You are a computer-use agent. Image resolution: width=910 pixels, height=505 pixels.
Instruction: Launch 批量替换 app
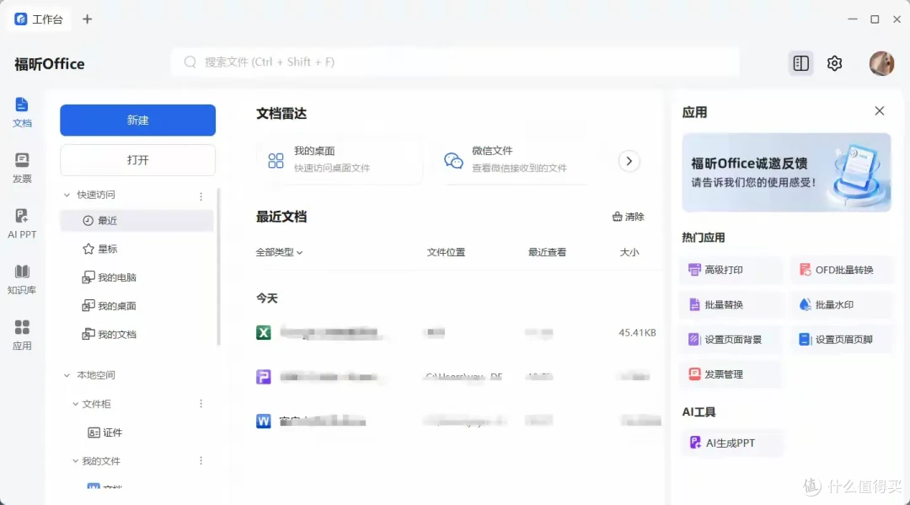pyautogui.click(x=730, y=304)
